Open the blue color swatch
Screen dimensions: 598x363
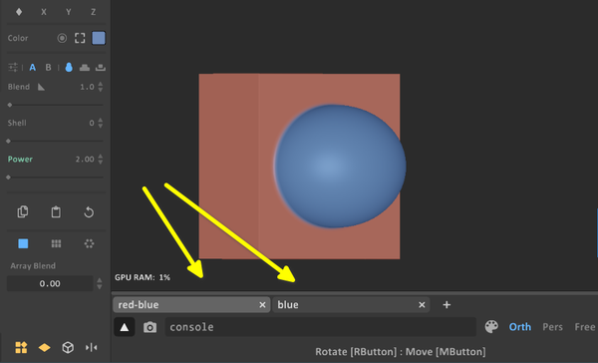pyautogui.click(x=99, y=38)
